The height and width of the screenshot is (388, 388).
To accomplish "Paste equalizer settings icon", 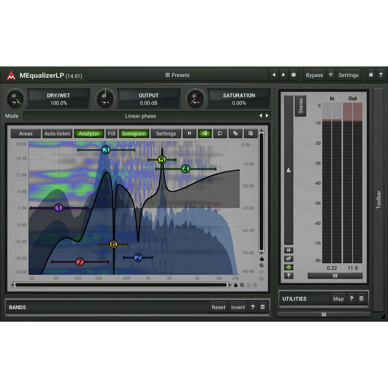I will pos(251,133).
